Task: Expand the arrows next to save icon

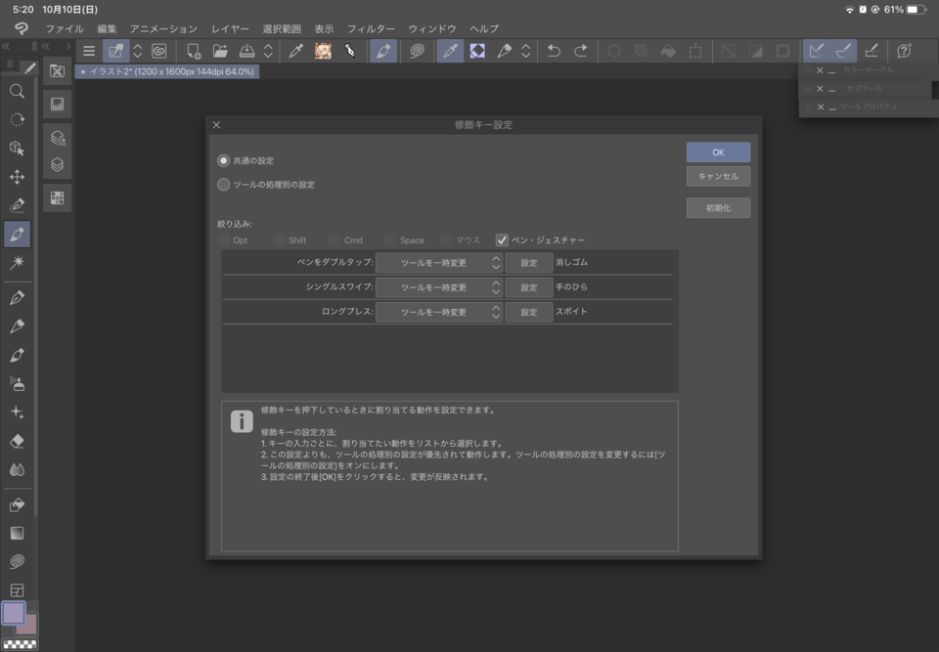Action: coord(268,51)
